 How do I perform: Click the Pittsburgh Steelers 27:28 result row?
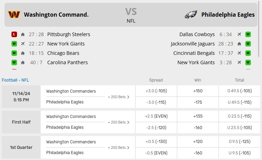pyautogui.click(x=68, y=34)
